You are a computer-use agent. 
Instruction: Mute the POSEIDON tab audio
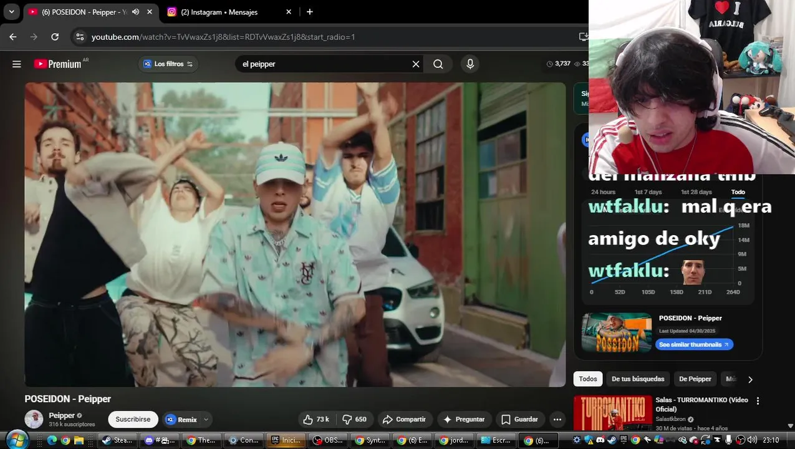[x=135, y=12]
